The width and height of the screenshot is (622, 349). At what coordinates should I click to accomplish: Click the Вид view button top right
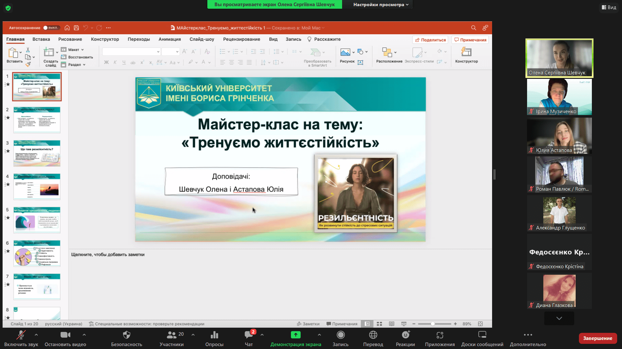[609, 7]
